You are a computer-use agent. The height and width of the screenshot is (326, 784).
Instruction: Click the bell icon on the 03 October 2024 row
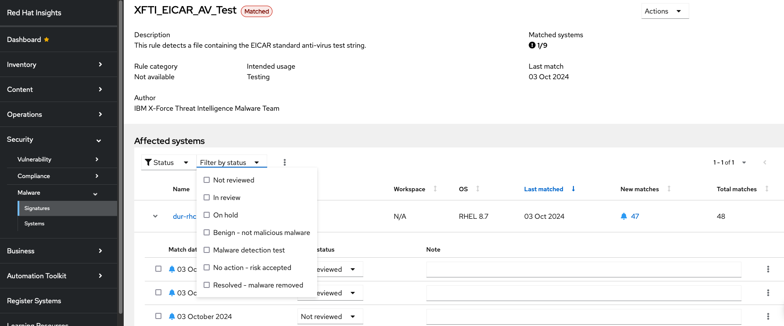pyautogui.click(x=172, y=316)
